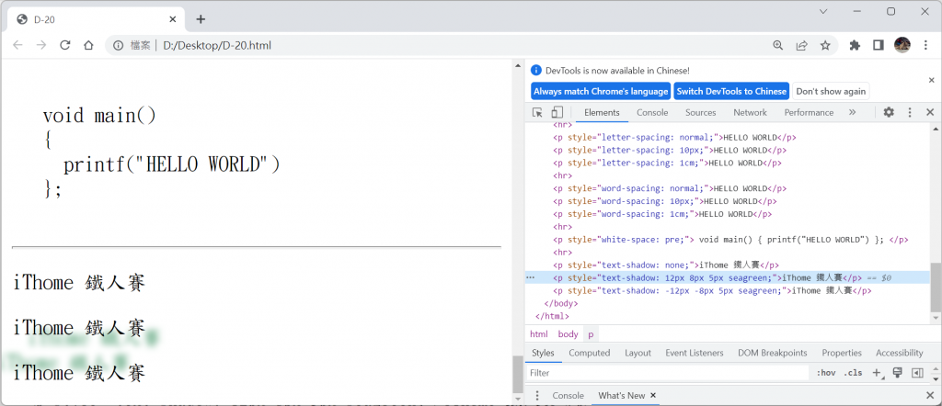This screenshot has width=942, height=406.
Task: Switch to the Sources tab
Action: point(700,113)
